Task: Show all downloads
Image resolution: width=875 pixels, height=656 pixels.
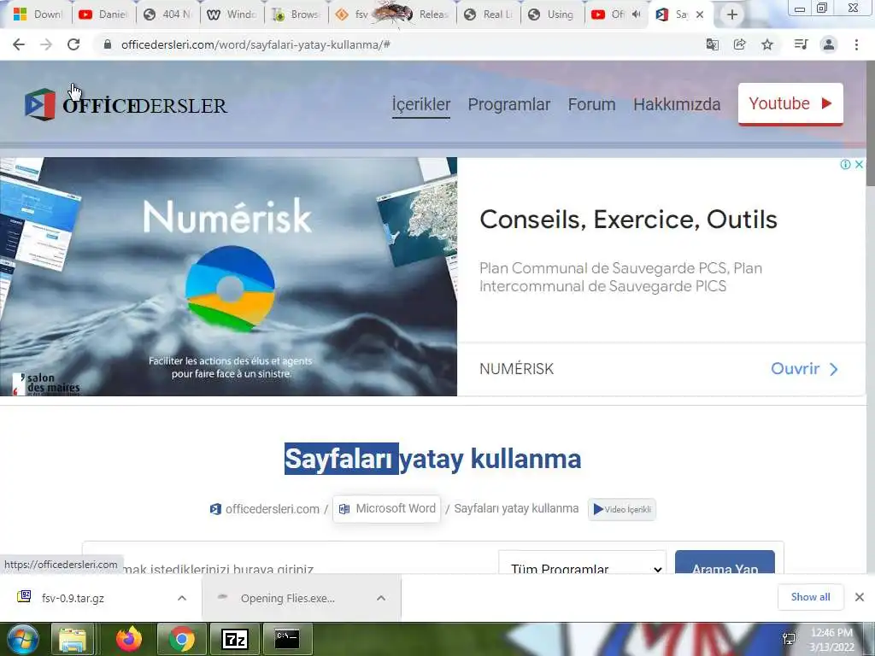Action: click(x=810, y=597)
